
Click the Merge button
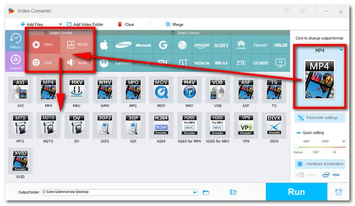pos(174,24)
